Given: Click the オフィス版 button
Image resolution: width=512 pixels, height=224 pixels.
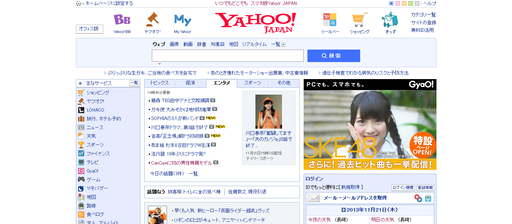Looking at the screenshot, I should pos(90,29).
